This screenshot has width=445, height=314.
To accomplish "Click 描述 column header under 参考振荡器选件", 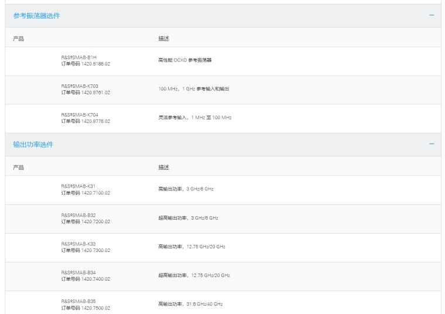I will [164, 39].
